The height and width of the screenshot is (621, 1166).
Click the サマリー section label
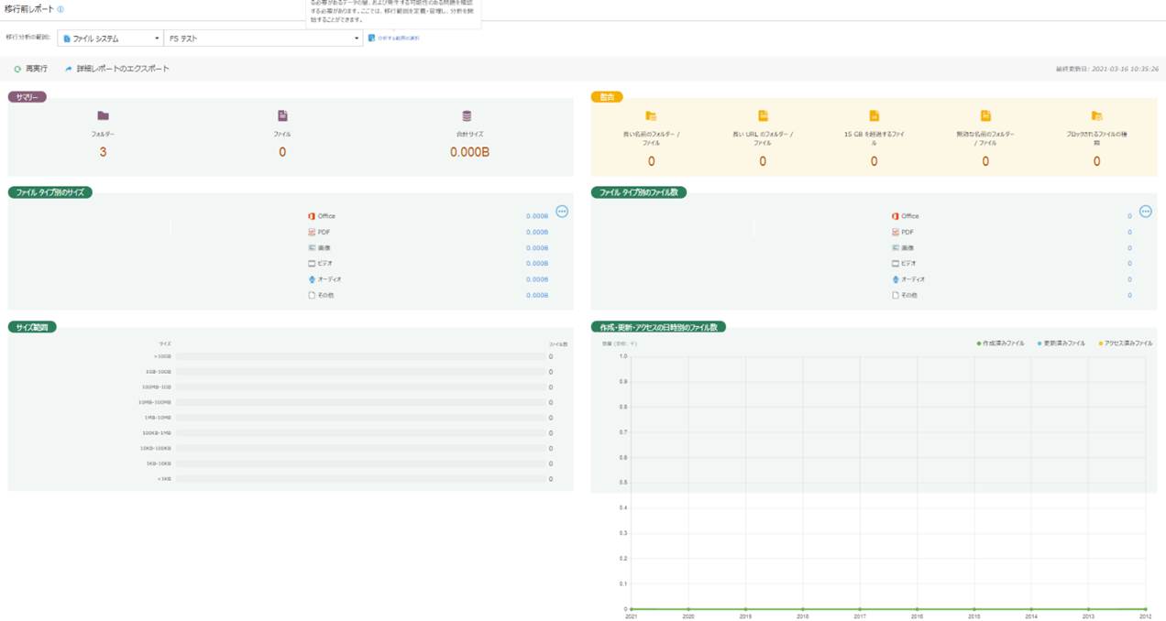coord(27,96)
